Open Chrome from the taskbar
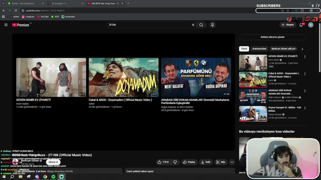This screenshot has width=321, height=180. [x=45, y=177]
